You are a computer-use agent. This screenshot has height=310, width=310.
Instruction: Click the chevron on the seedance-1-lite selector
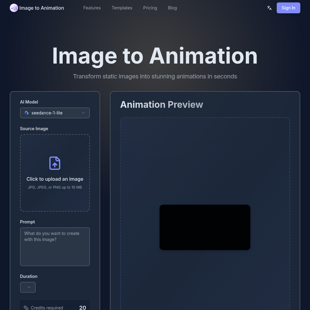point(83,113)
